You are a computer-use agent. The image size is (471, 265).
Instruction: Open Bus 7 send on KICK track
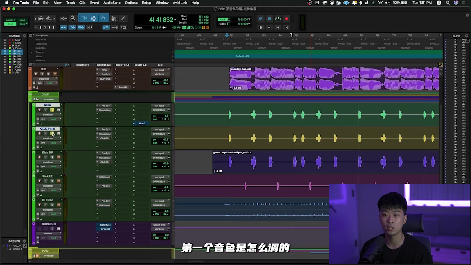[x=142, y=123]
